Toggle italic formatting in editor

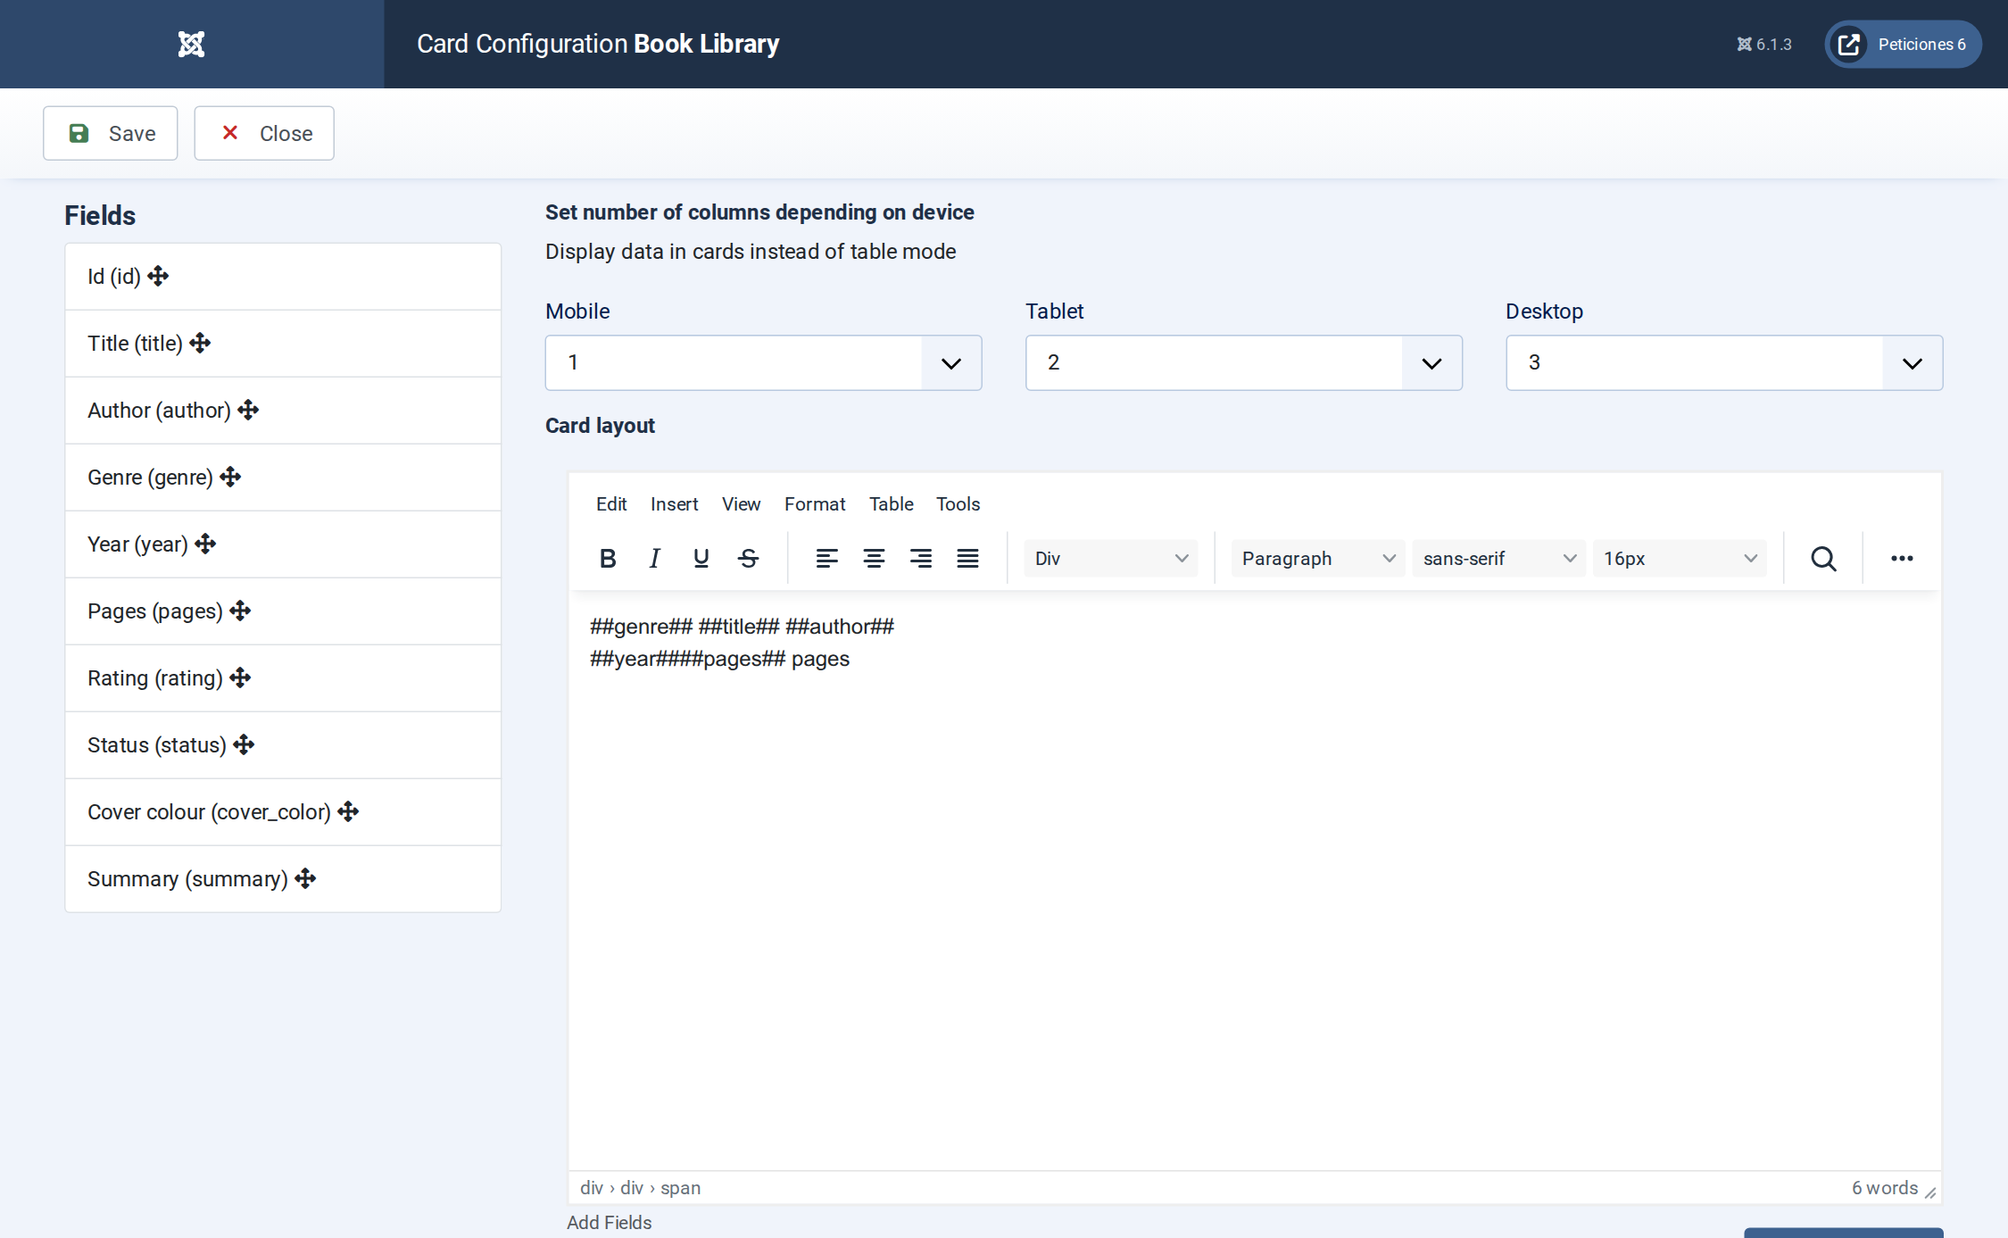[x=654, y=558]
